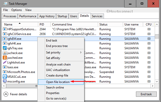Click horizontal scrollbar left arrow
This screenshot has height=102, width=161.
(4, 86)
